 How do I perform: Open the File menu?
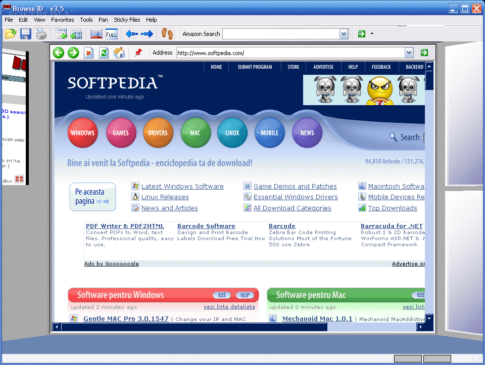(9, 20)
